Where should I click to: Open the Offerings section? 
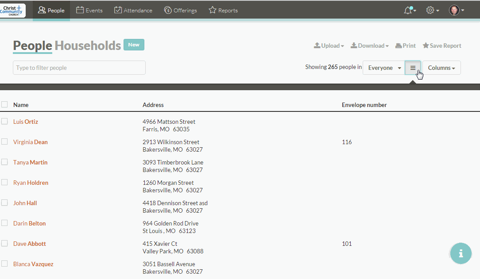[180, 10]
